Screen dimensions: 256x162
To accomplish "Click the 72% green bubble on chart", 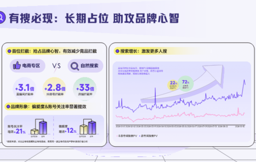I will (185, 84).
